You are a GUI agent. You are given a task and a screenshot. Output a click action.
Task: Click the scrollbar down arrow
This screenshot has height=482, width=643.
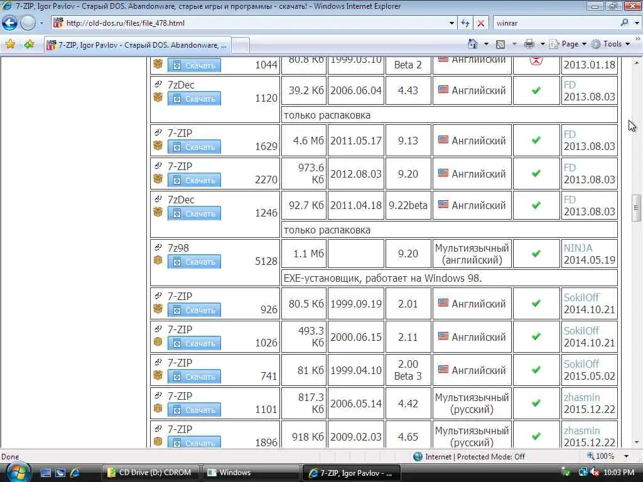[x=636, y=442]
